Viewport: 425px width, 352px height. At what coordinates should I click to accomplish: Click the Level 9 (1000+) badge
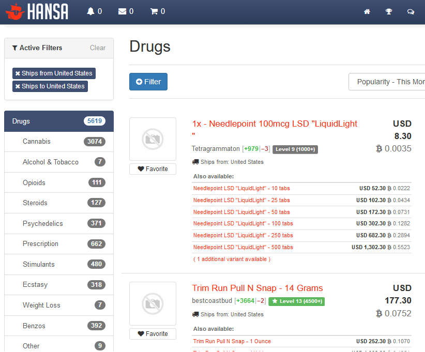click(x=295, y=149)
